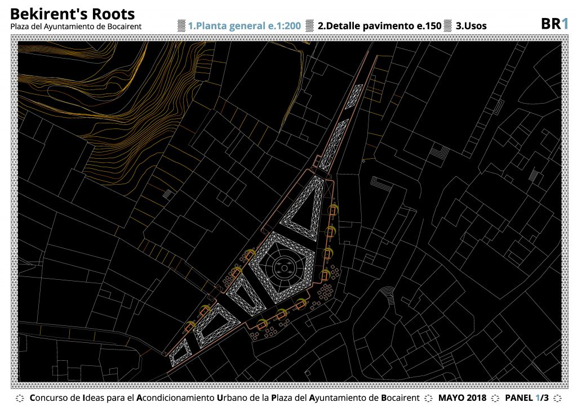Click the hatched square before "1.Planta general"
Viewport: 577px width, 407px height.
click(x=181, y=25)
